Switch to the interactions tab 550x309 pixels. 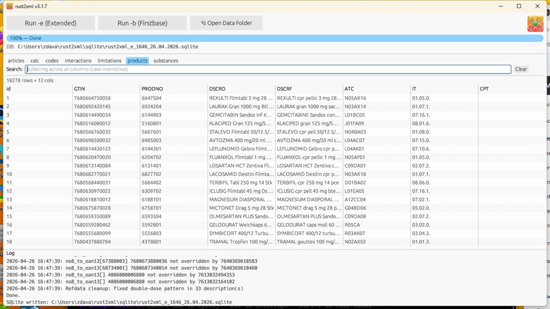click(x=78, y=61)
